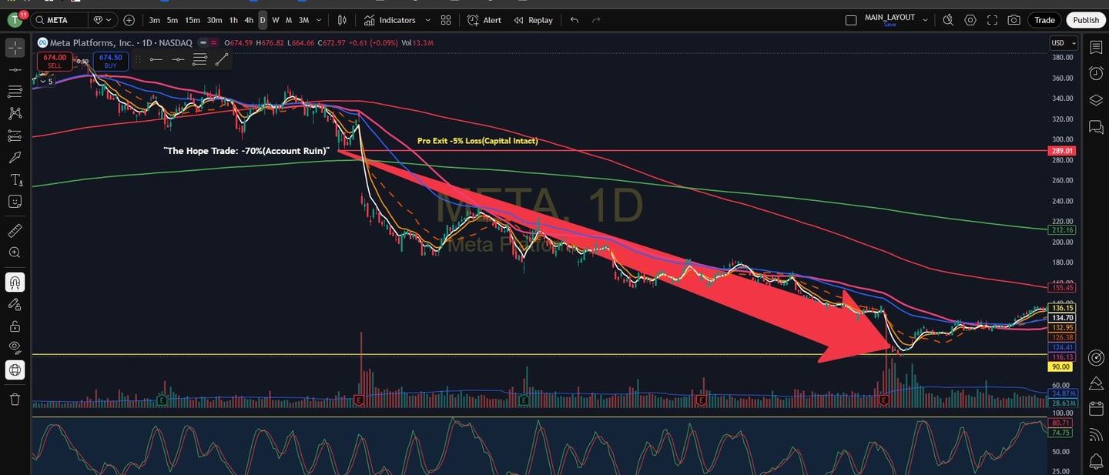Viewport: 1109px width, 475px height.
Task: Add a symbol with the plus icon
Action: coord(129,20)
